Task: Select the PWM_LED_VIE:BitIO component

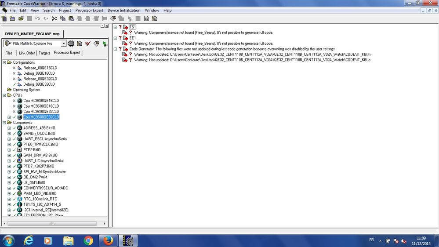Action: (x=40, y=193)
